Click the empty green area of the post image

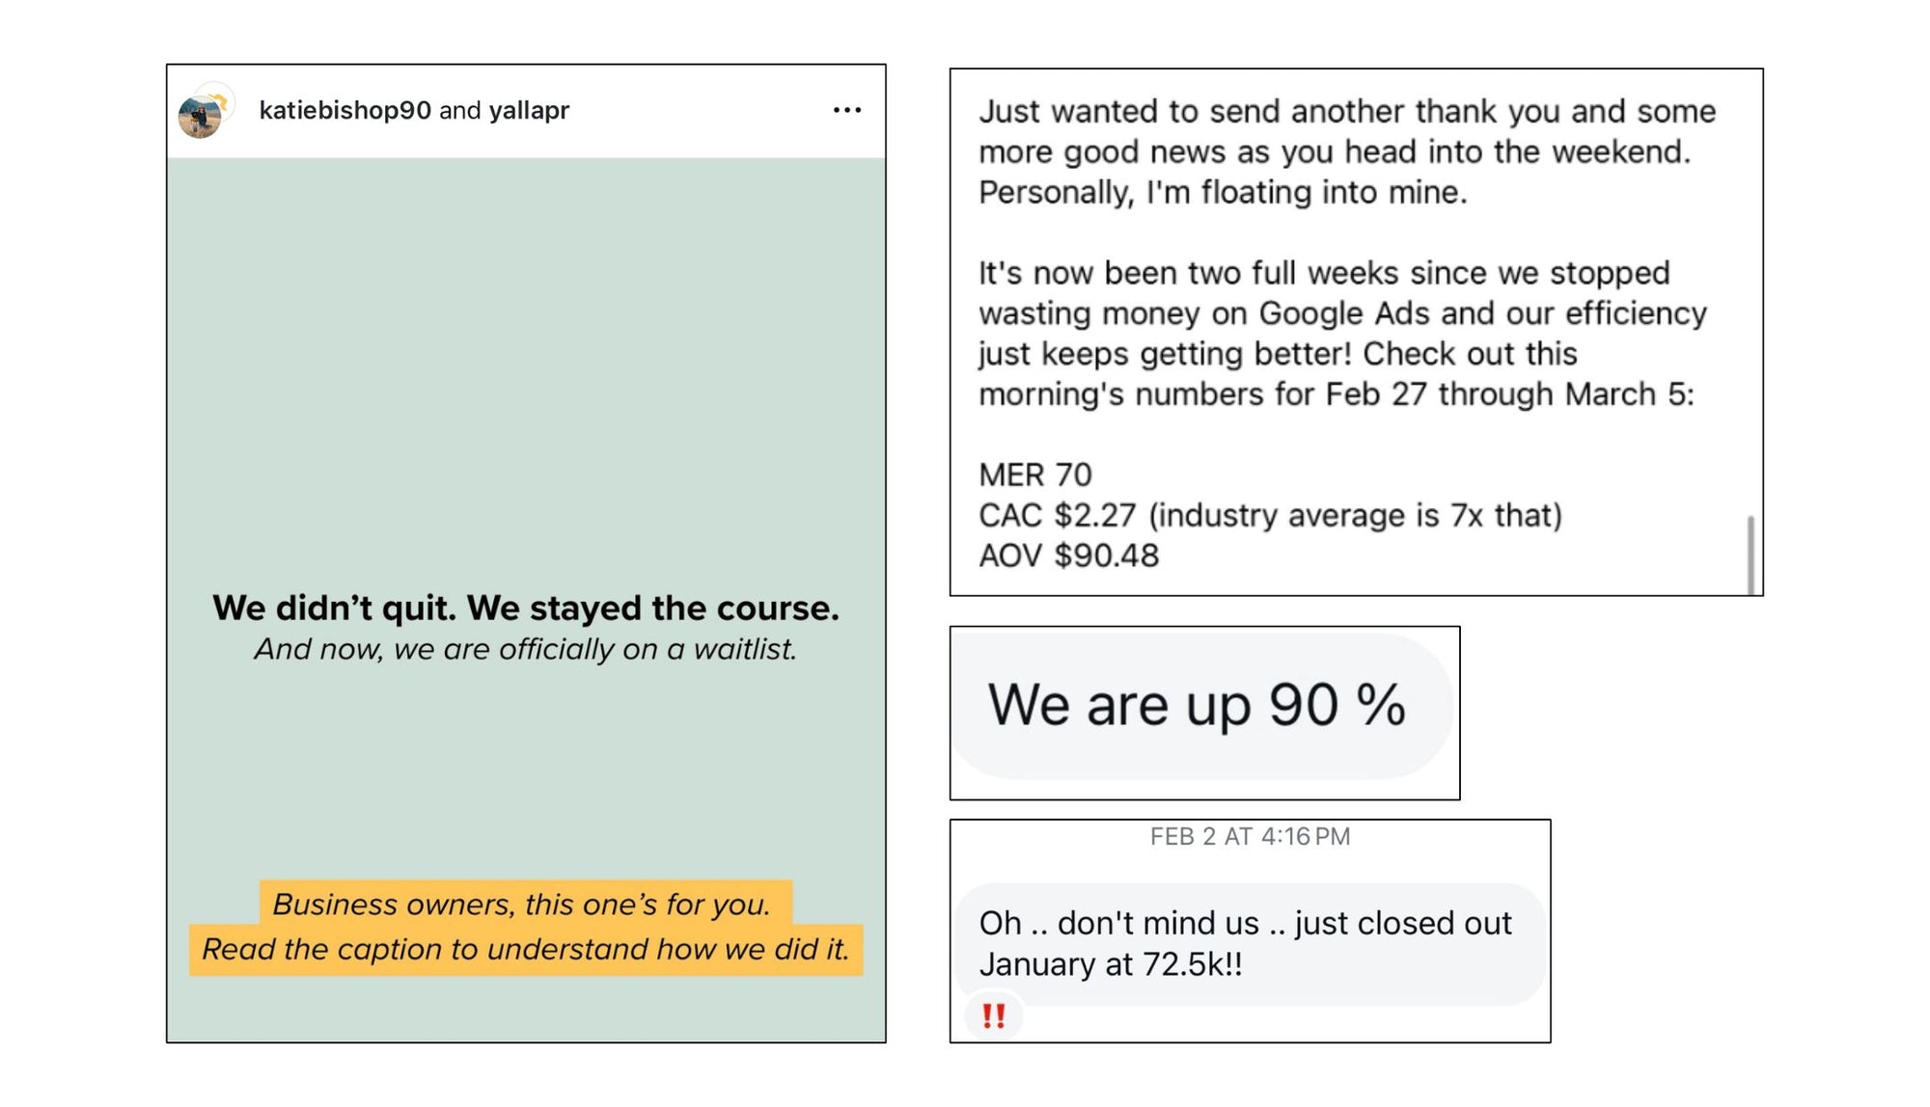coord(526,366)
